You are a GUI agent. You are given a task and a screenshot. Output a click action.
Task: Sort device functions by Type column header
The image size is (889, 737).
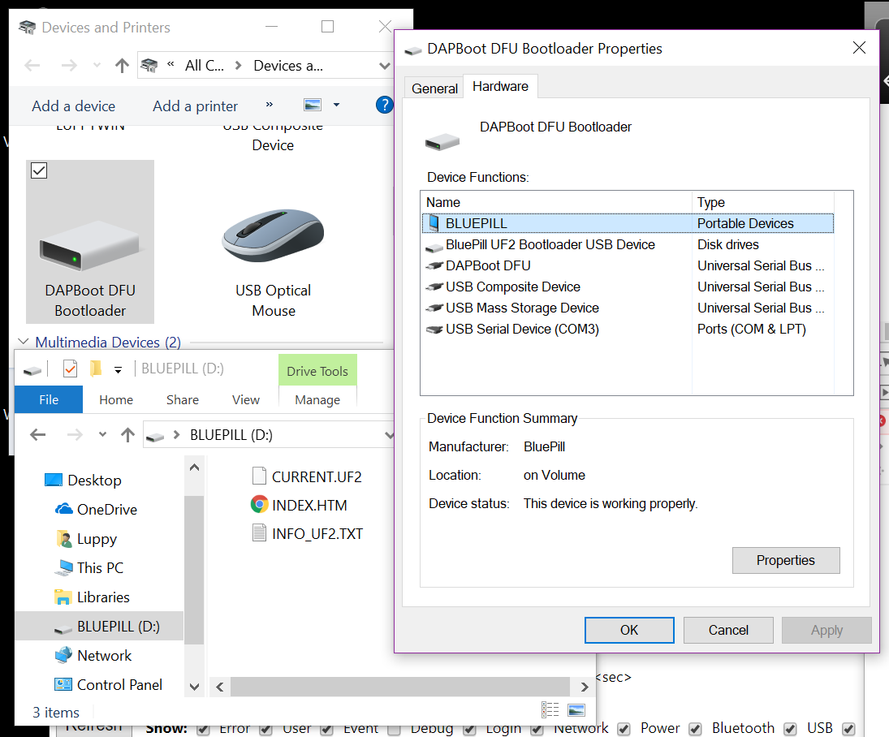coord(762,202)
